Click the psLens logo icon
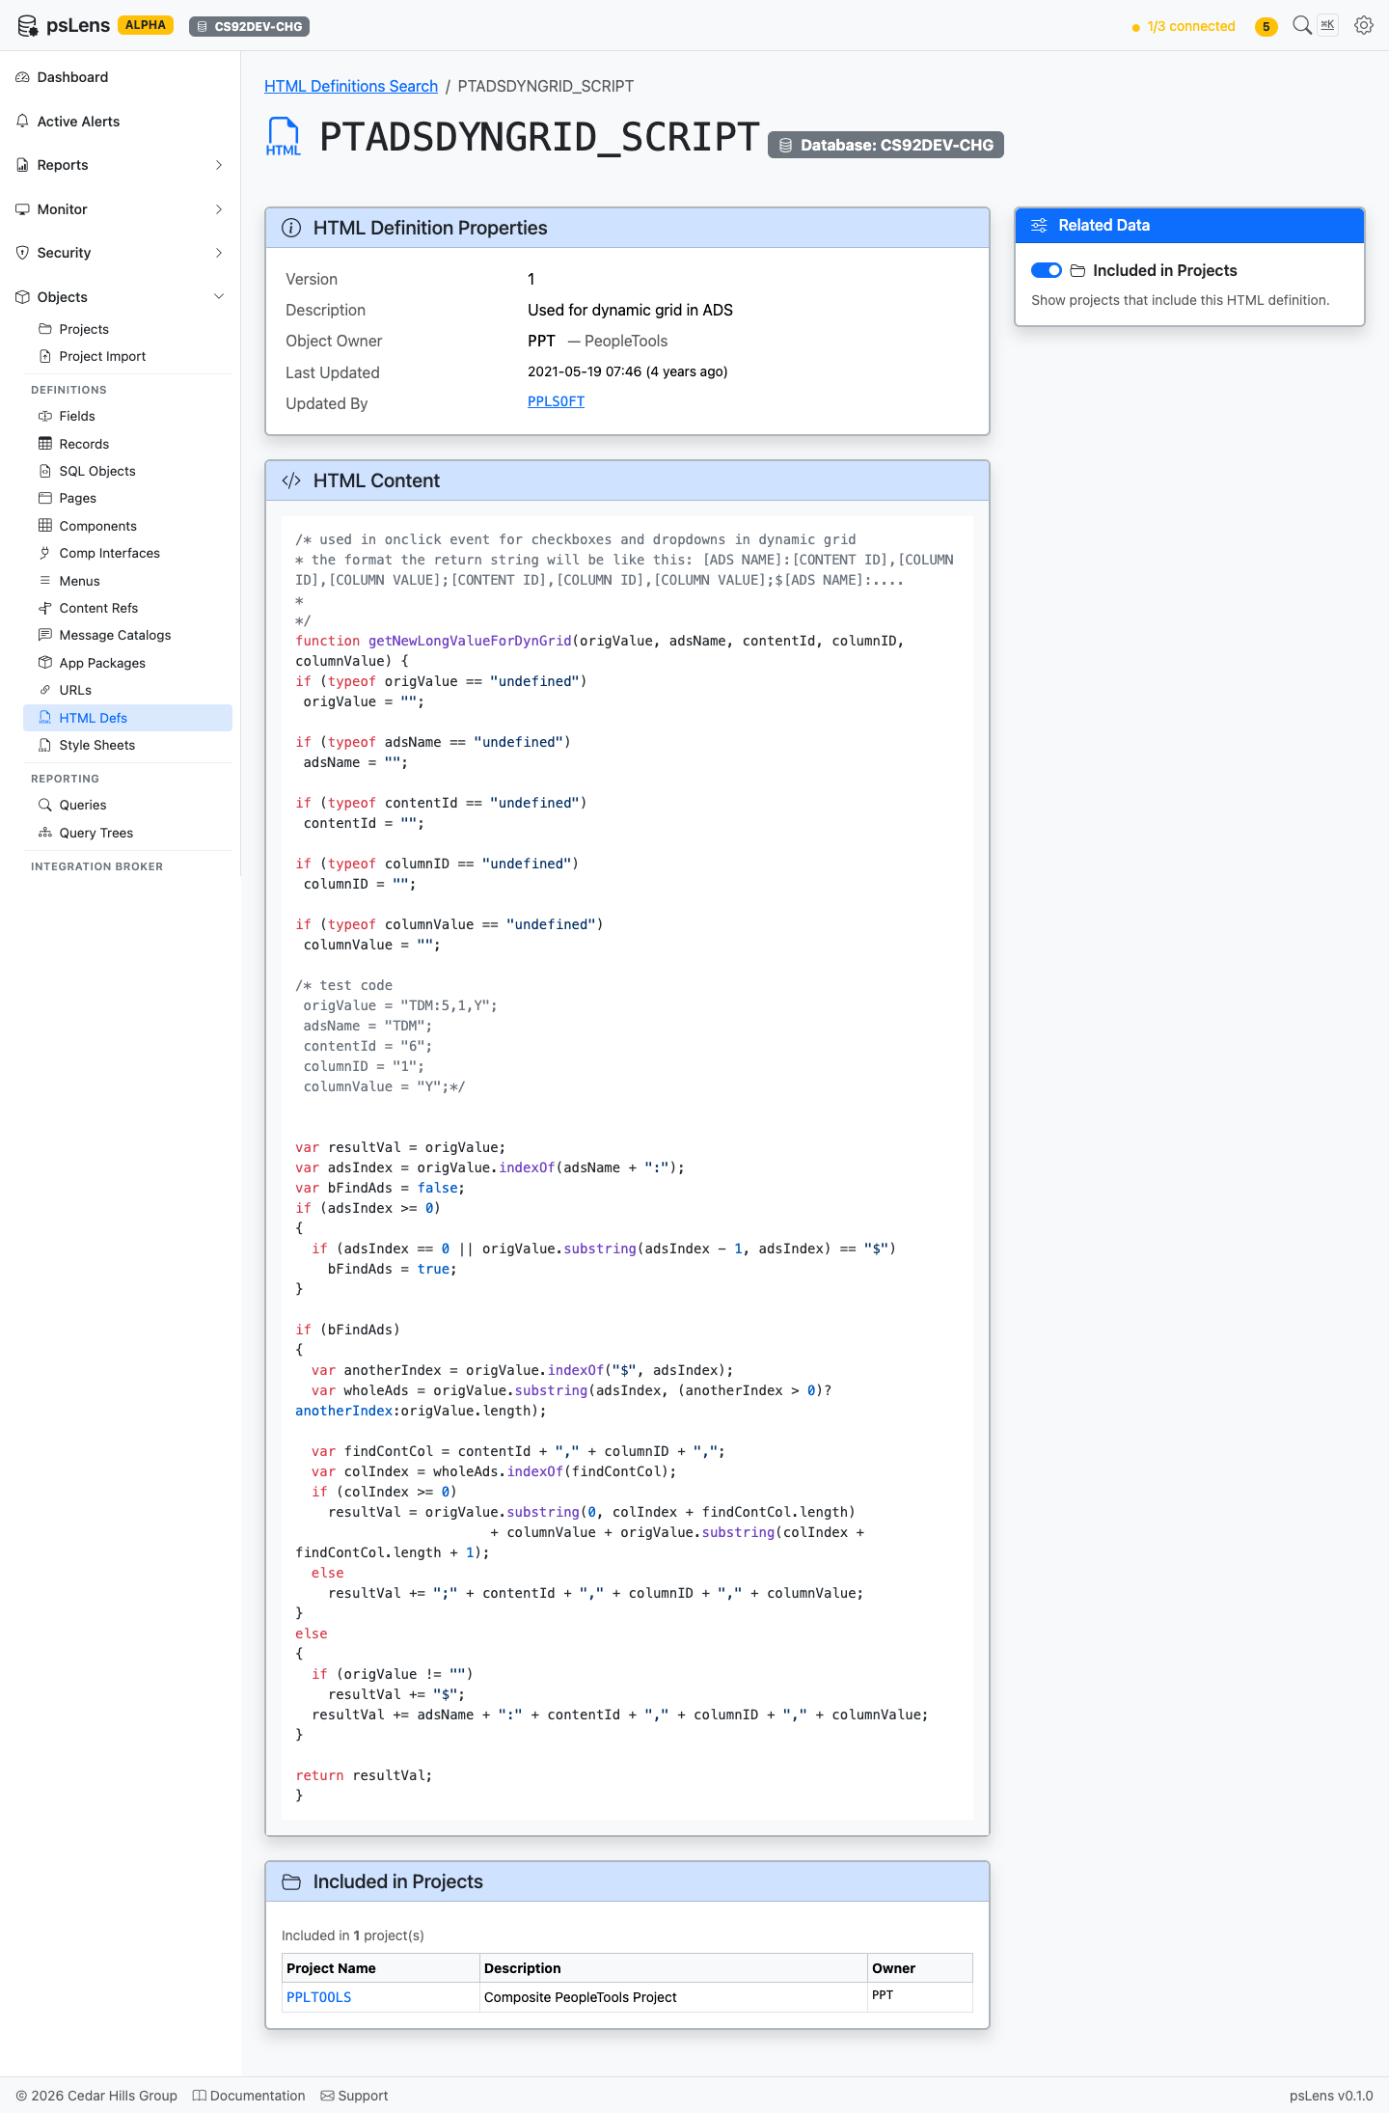Viewport: 1389px width, 2113px height. 27,26
